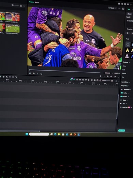Enable the Glow switch

pos(121,104)
